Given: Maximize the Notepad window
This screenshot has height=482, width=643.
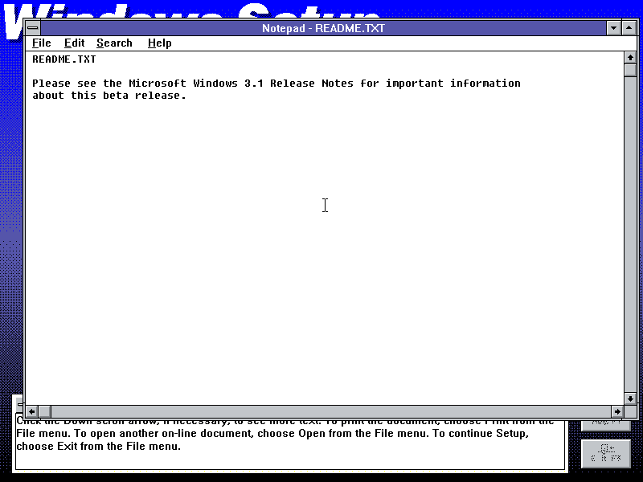Looking at the screenshot, I should 629,28.
